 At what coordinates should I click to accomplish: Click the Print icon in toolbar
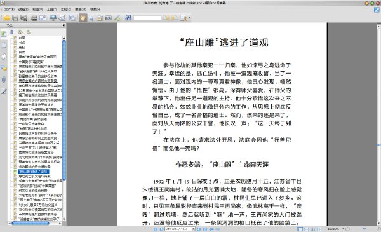click(x=34, y=18)
